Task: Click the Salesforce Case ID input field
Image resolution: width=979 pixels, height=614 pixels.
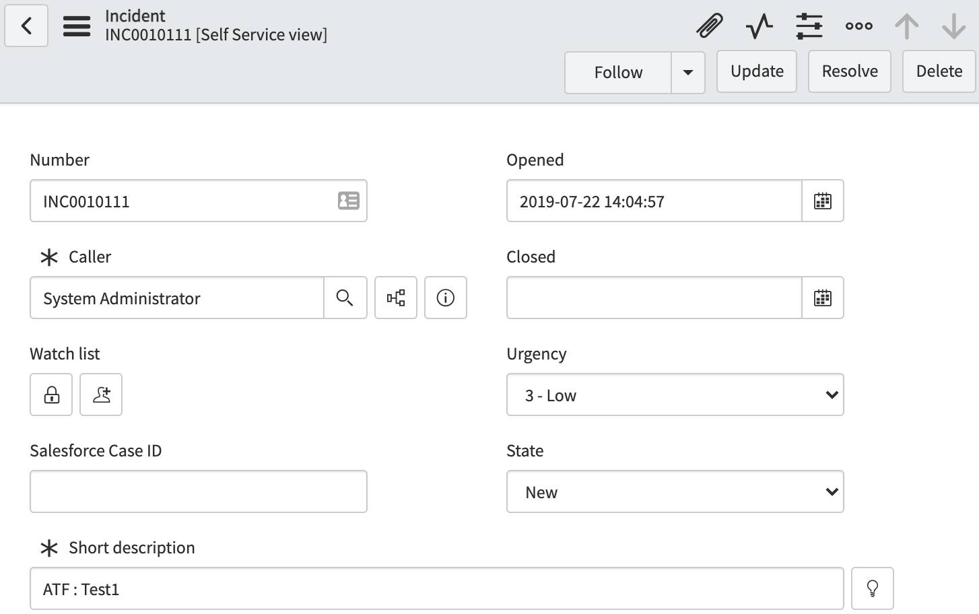Action: pyautogui.click(x=199, y=491)
